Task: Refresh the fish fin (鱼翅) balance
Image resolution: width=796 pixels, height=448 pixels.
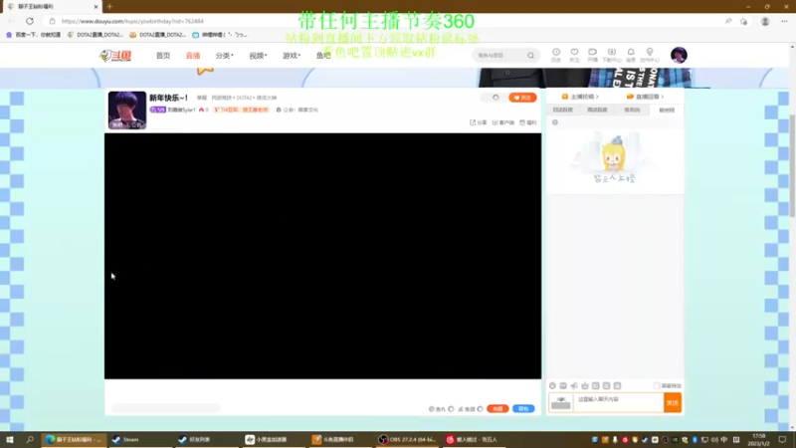Action: 480,409
